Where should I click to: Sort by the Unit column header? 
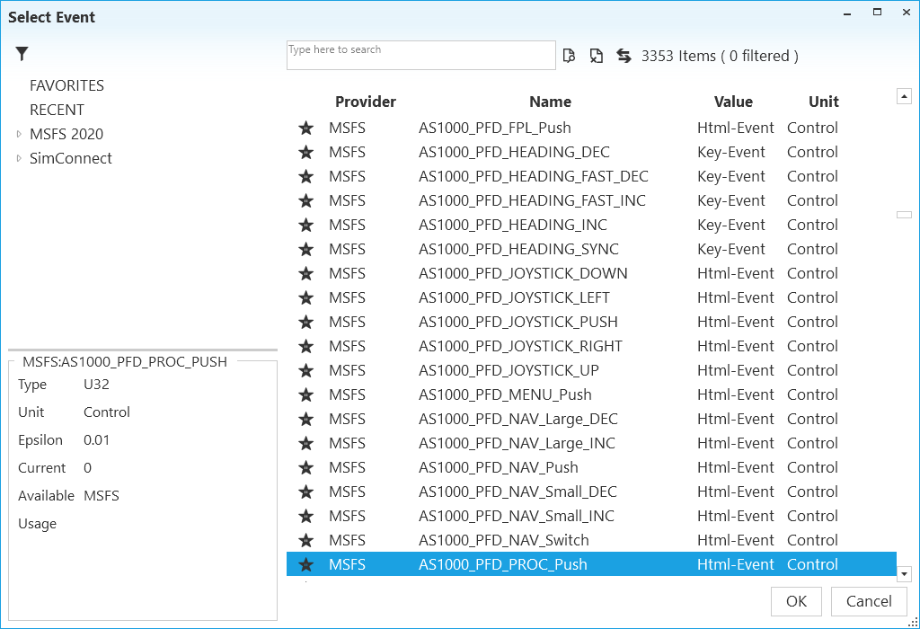click(824, 102)
